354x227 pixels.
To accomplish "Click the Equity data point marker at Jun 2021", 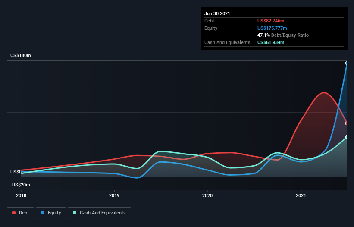I will pyautogui.click(x=347, y=63).
